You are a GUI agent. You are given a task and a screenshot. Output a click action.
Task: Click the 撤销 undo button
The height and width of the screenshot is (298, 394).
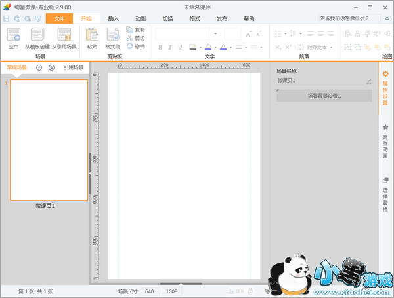(135, 46)
